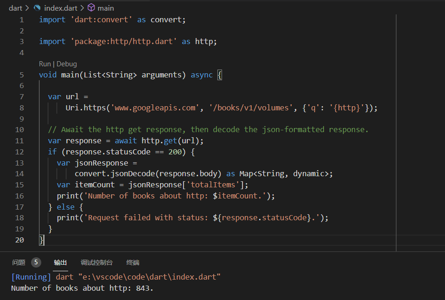Click output line 'Number of books about http: 843.'

pos(83,288)
